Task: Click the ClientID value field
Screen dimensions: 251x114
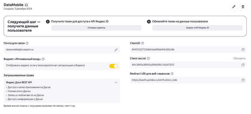Action: 188,50
